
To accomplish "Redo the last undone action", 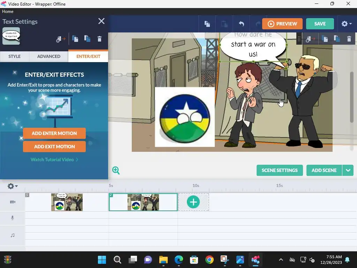I will point(258,24).
